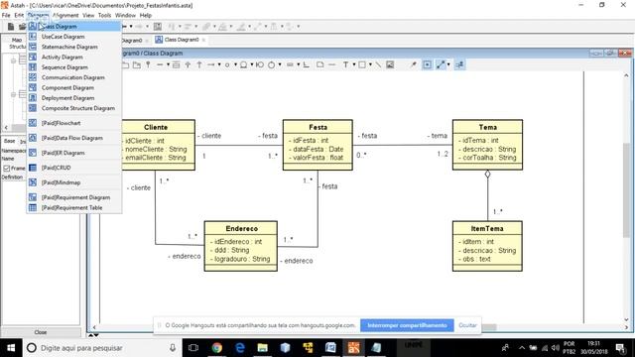Open the Help menu

[x=146, y=16]
